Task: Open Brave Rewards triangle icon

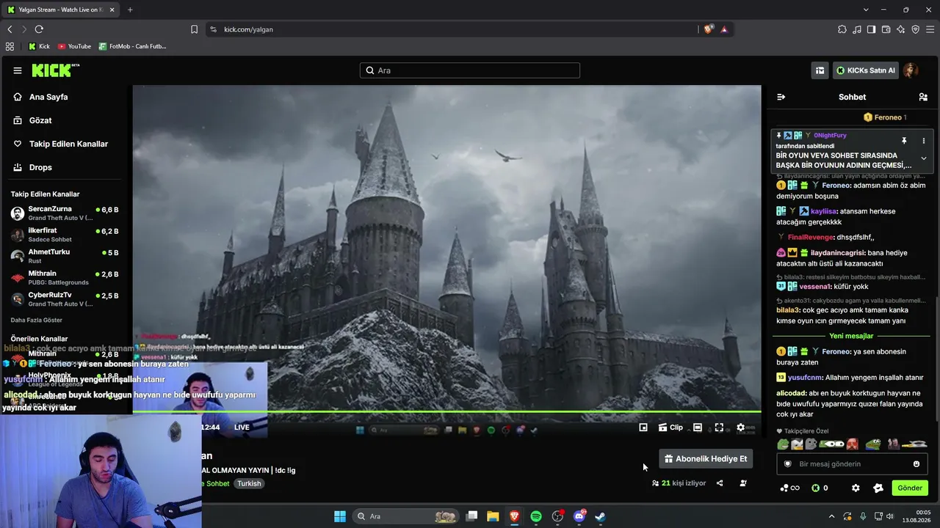Action: point(724,29)
